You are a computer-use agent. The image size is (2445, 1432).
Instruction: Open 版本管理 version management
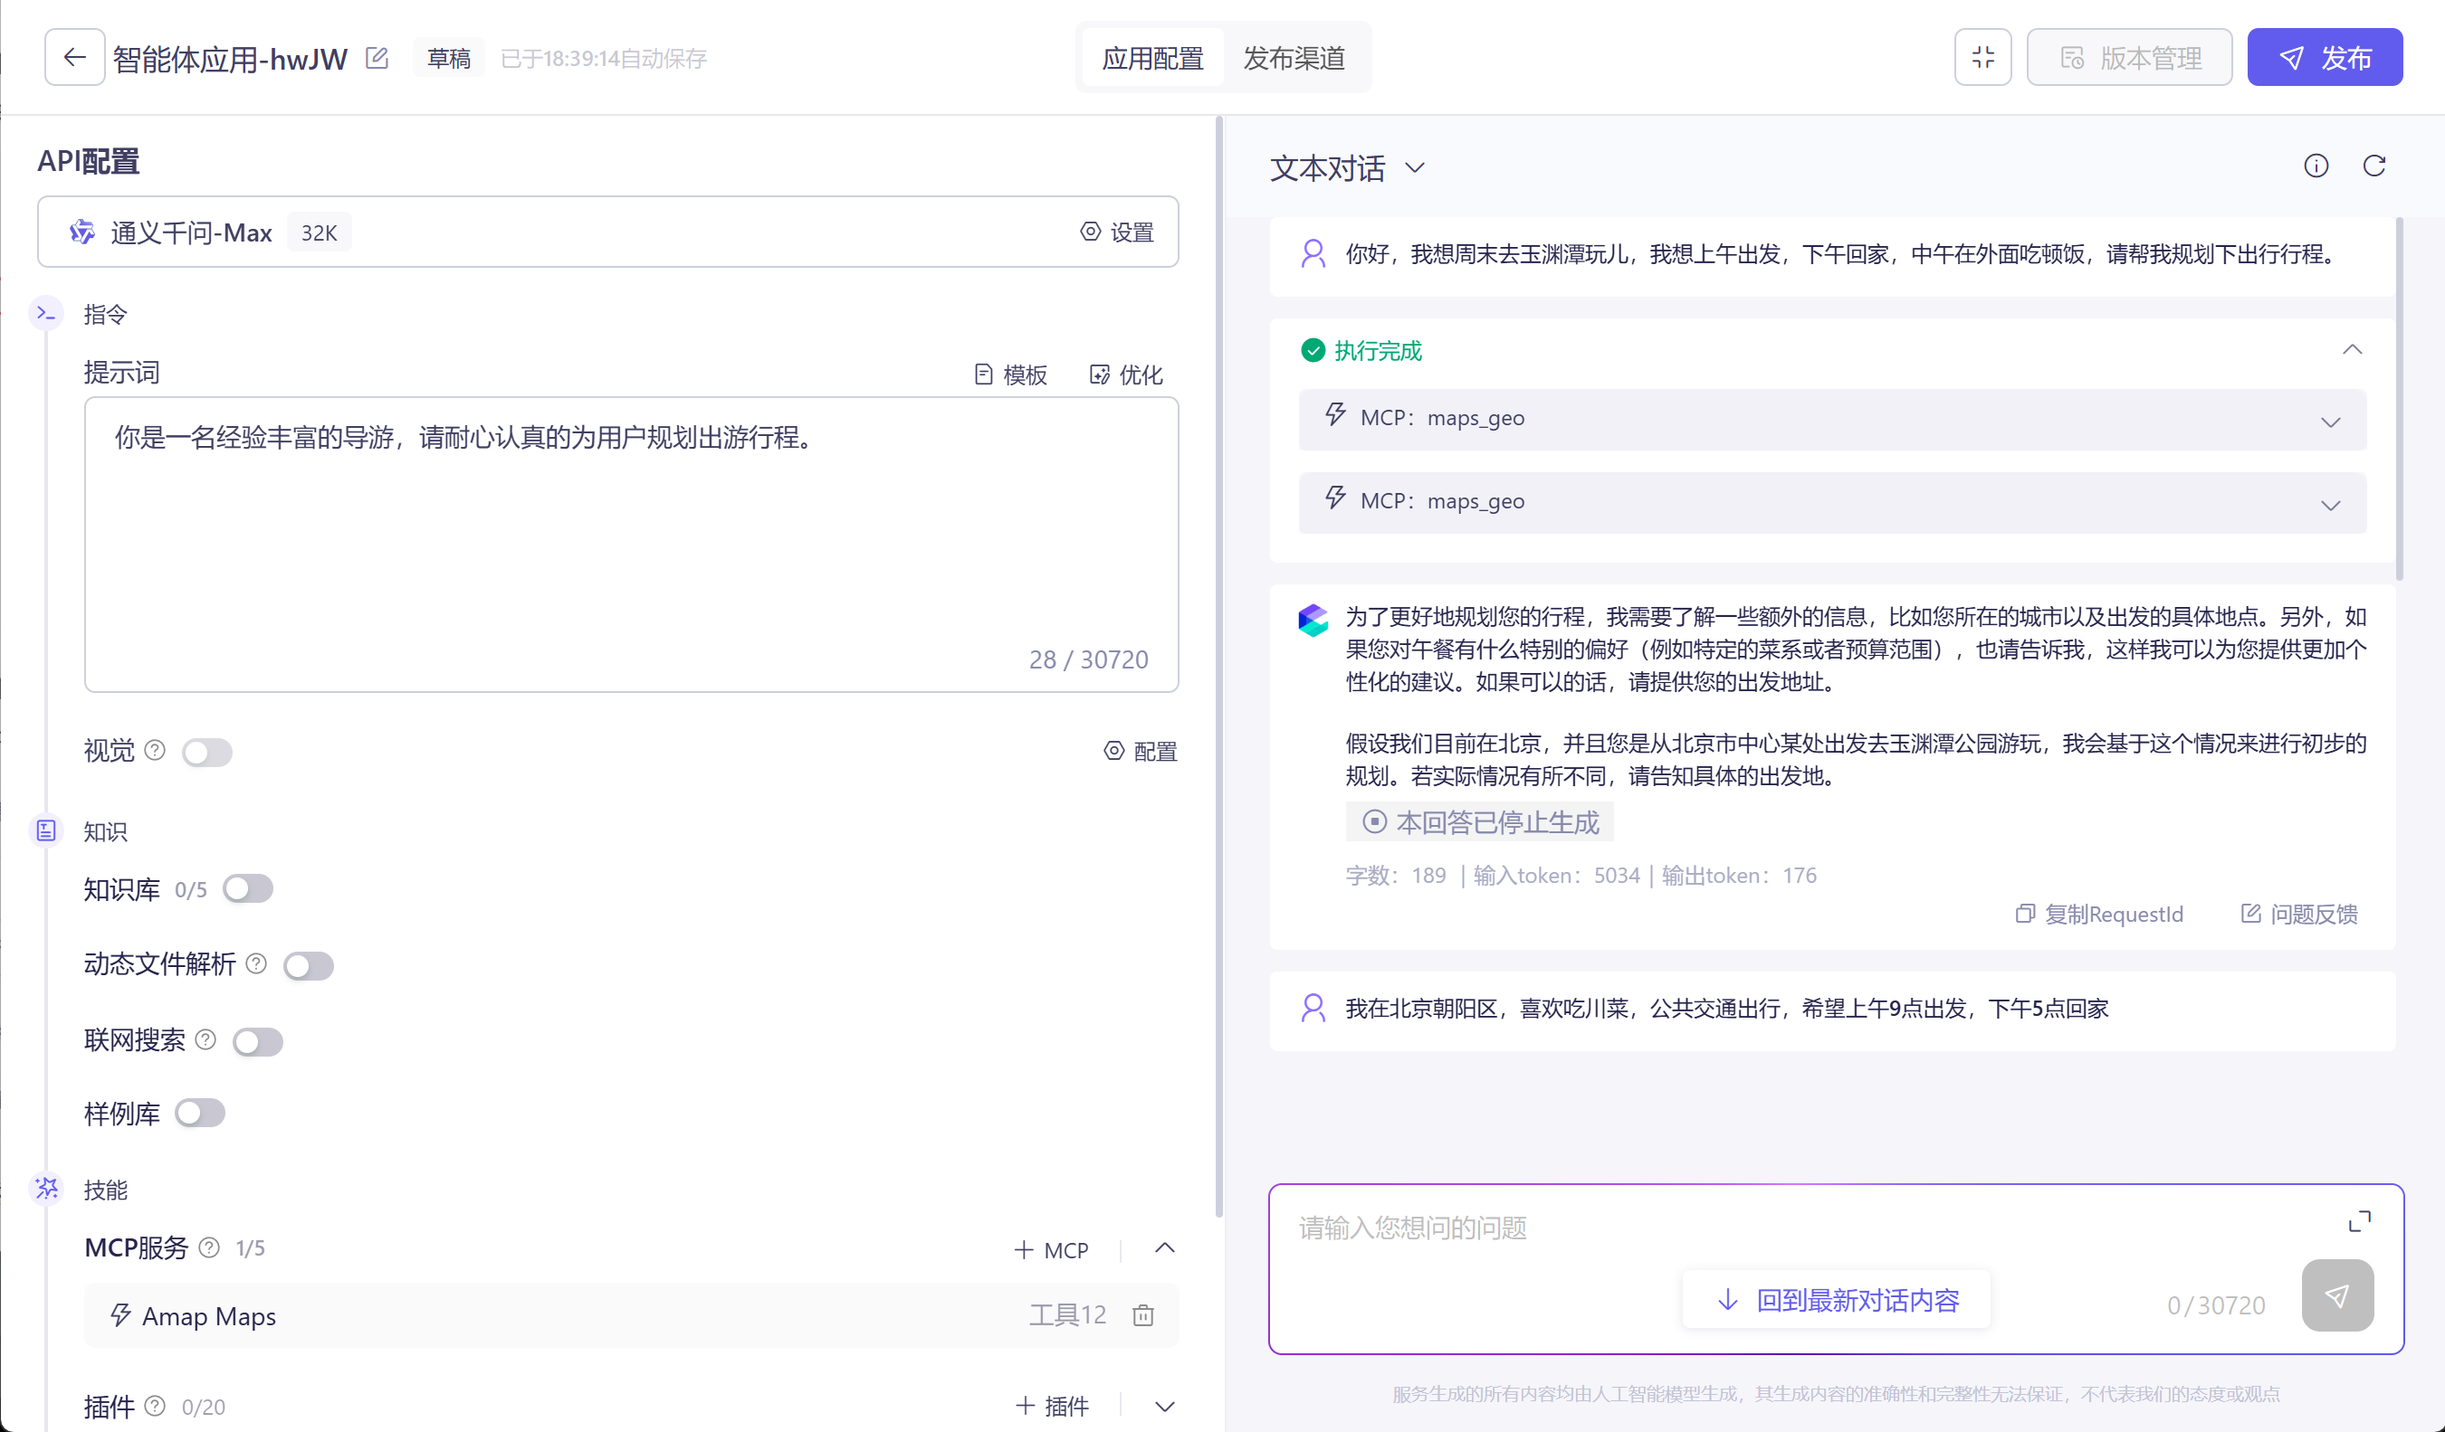(x=2129, y=57)
